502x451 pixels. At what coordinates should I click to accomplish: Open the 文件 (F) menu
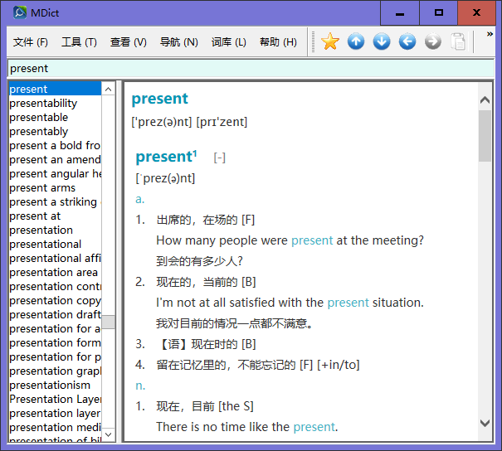point(31,42)
